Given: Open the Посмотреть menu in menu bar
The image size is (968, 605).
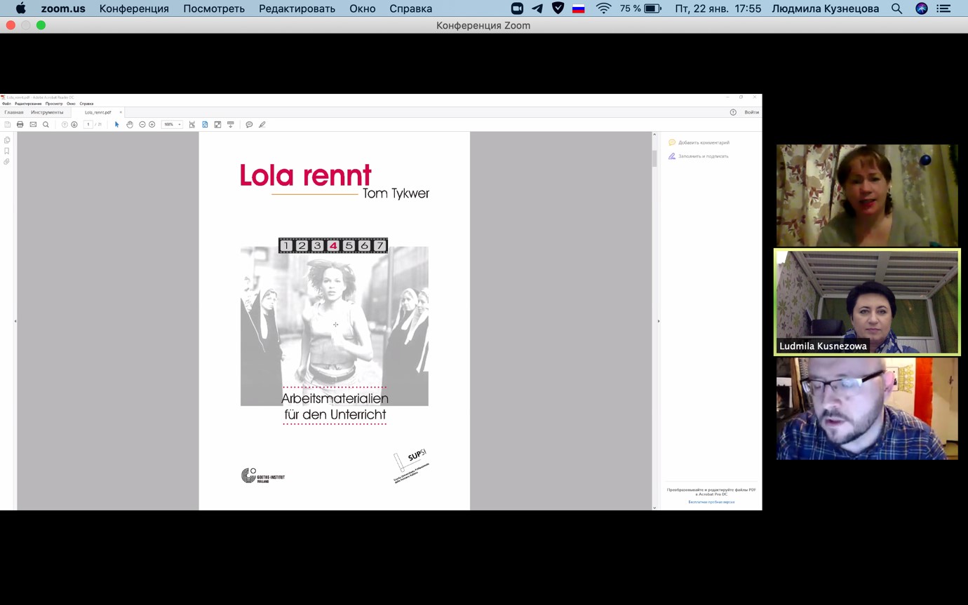Looking at the screenshot, I should click(x=214, y=8).
